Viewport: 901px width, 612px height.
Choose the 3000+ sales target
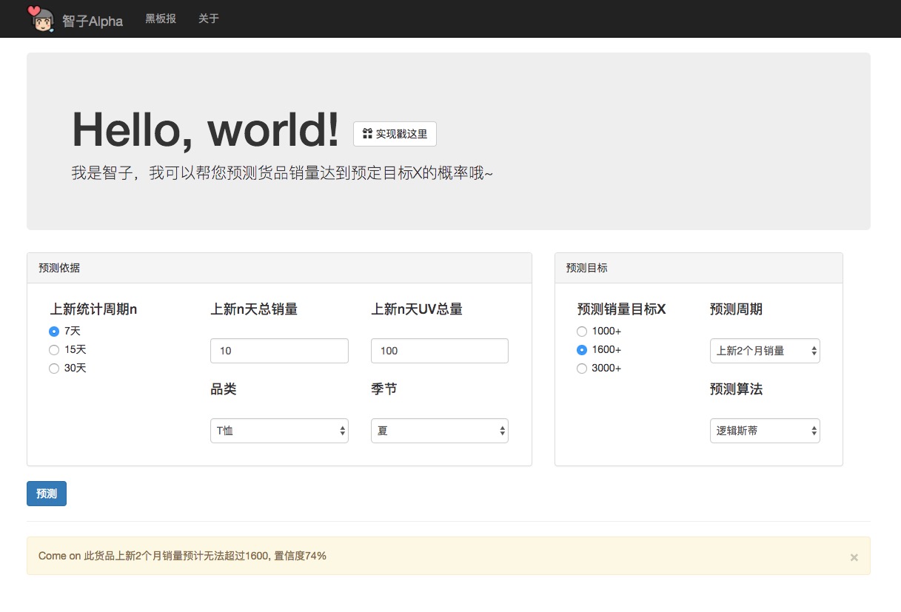pyautogui.click(x=582, y=369)
